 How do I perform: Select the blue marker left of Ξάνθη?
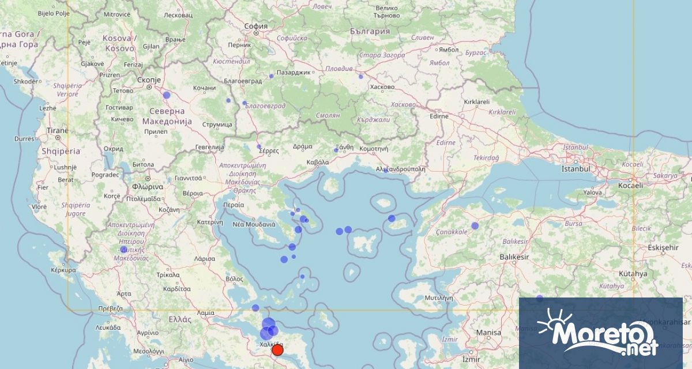(336, 150)
